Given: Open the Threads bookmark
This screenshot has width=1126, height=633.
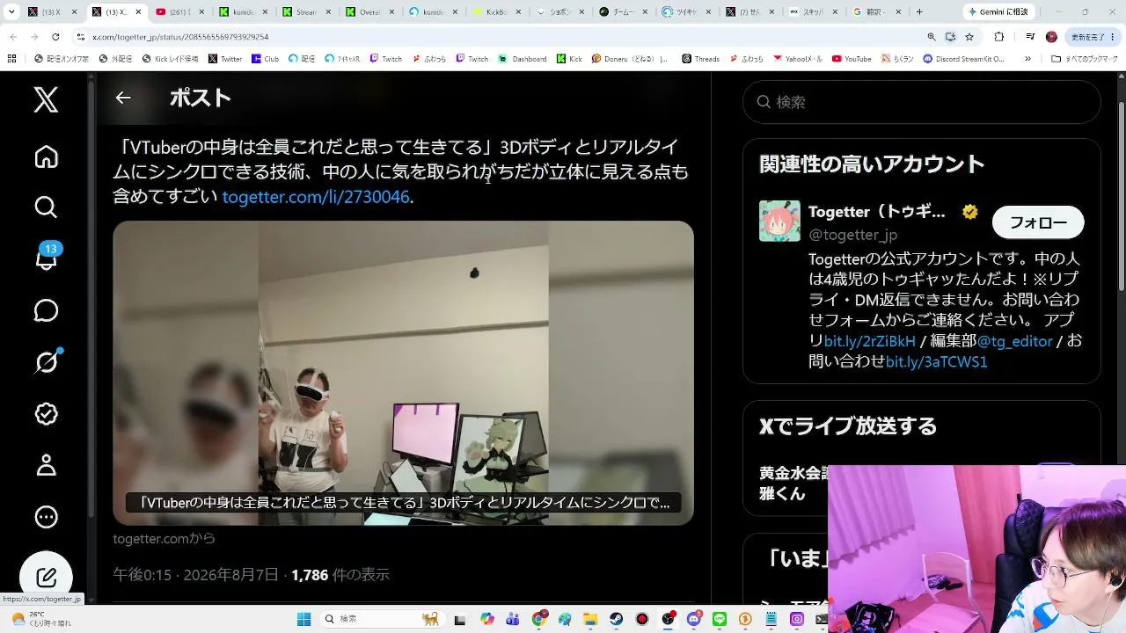Looking at the screenshot, I should pyautogui.click(x=700, y=59).
